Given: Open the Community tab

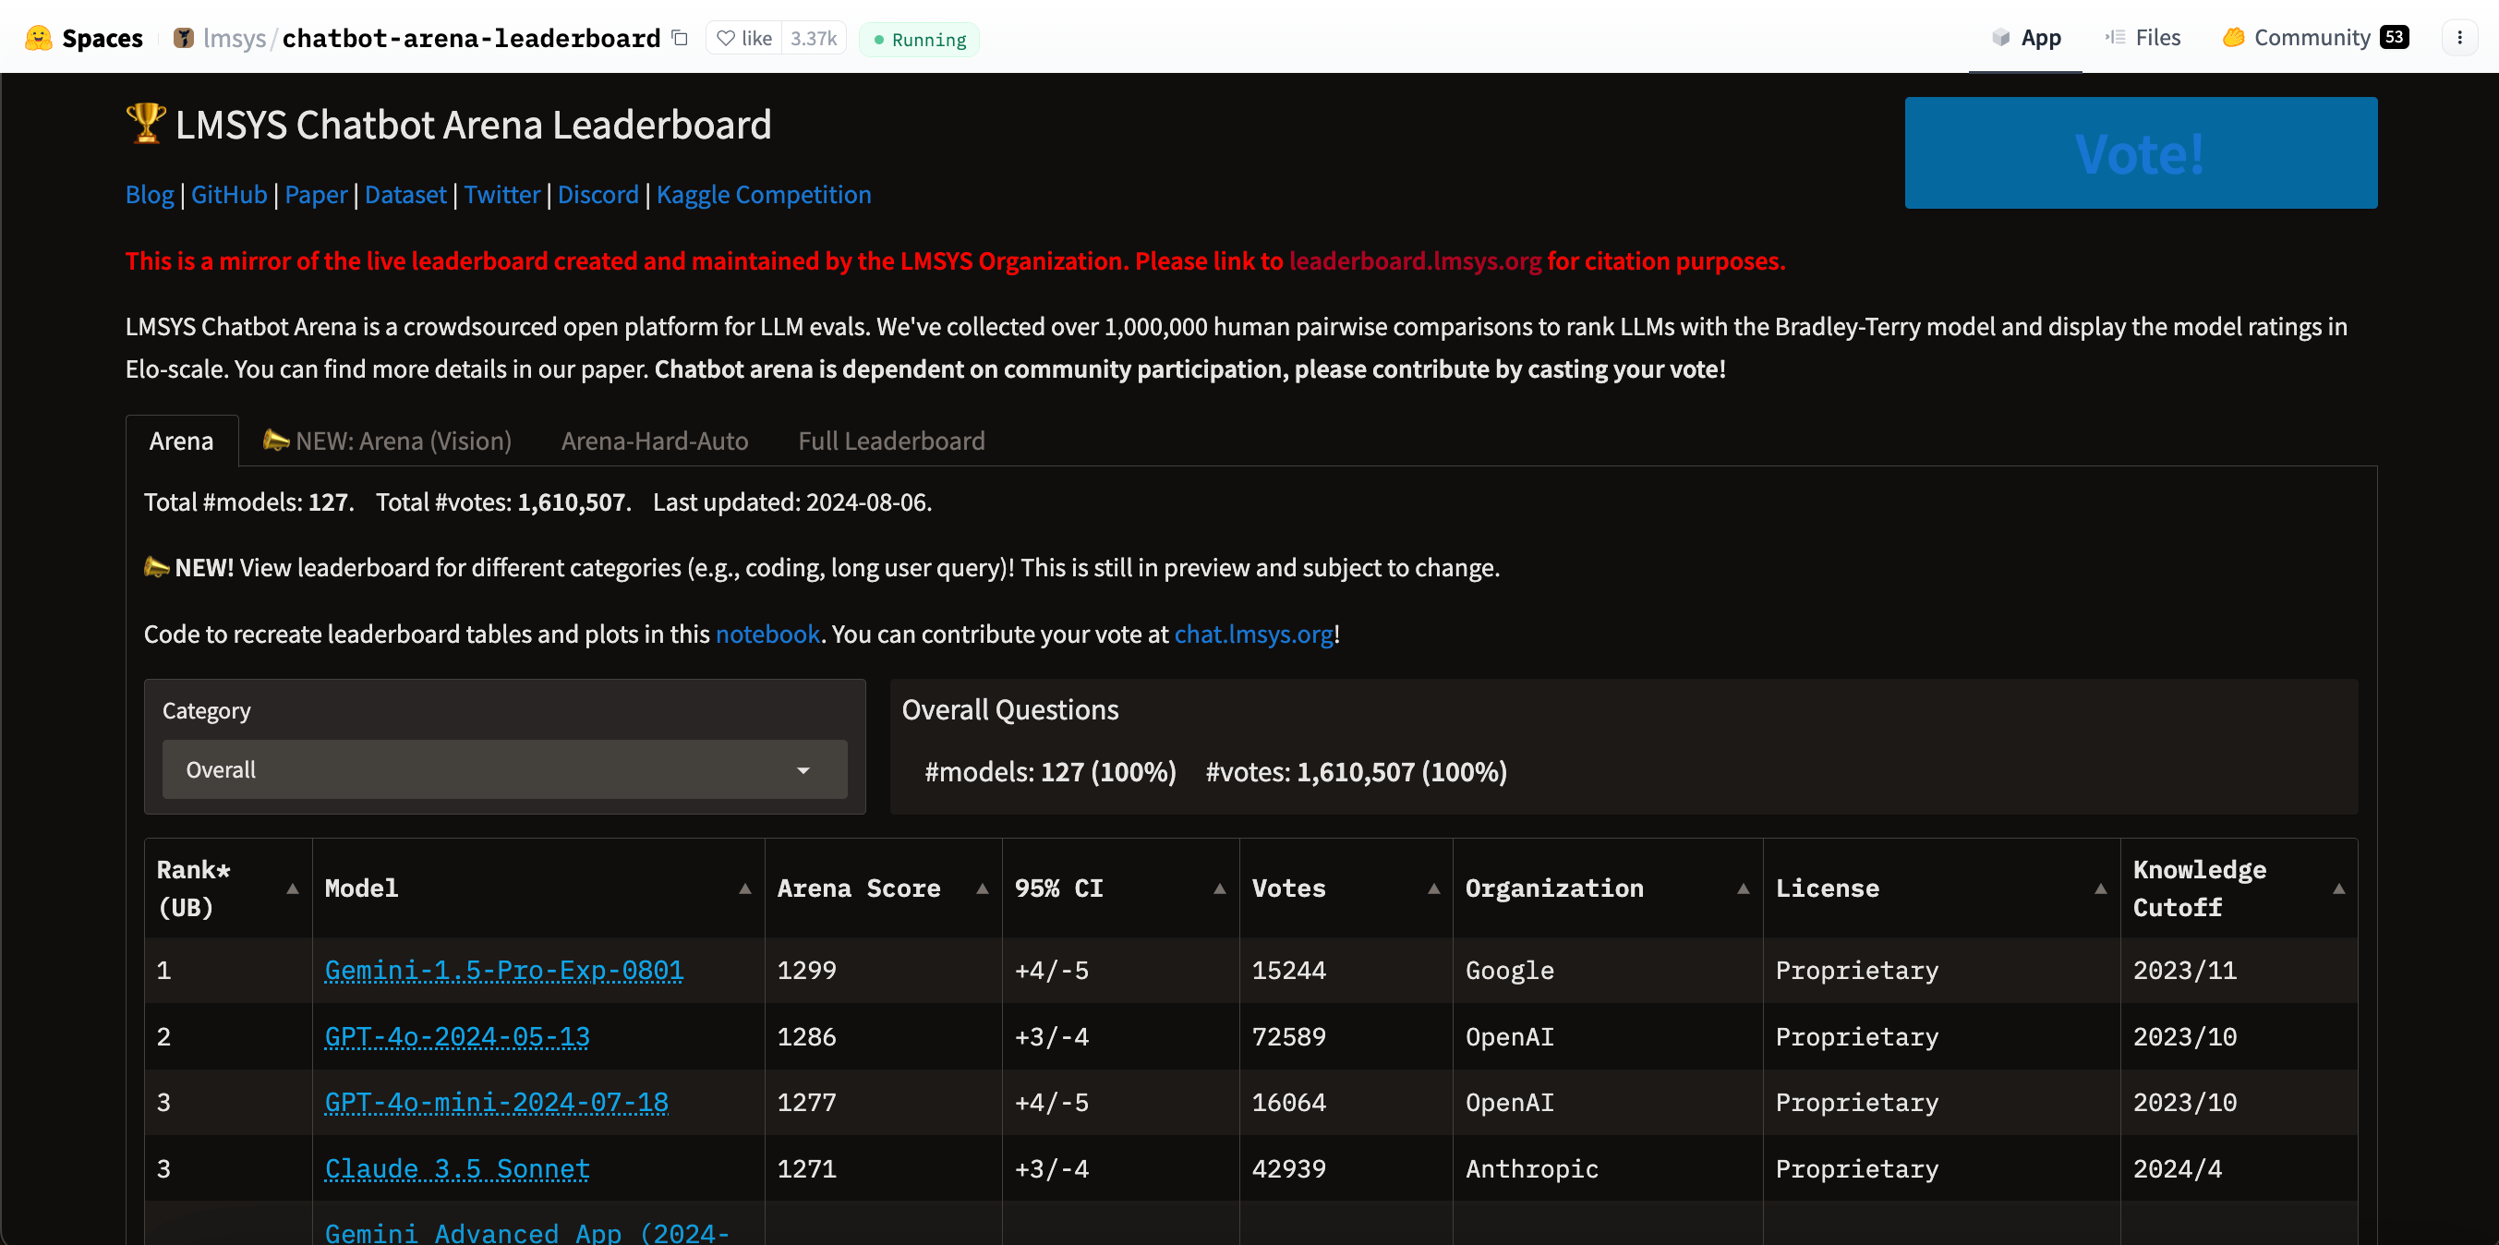Looking at the screenshot, I should 2314,38.
